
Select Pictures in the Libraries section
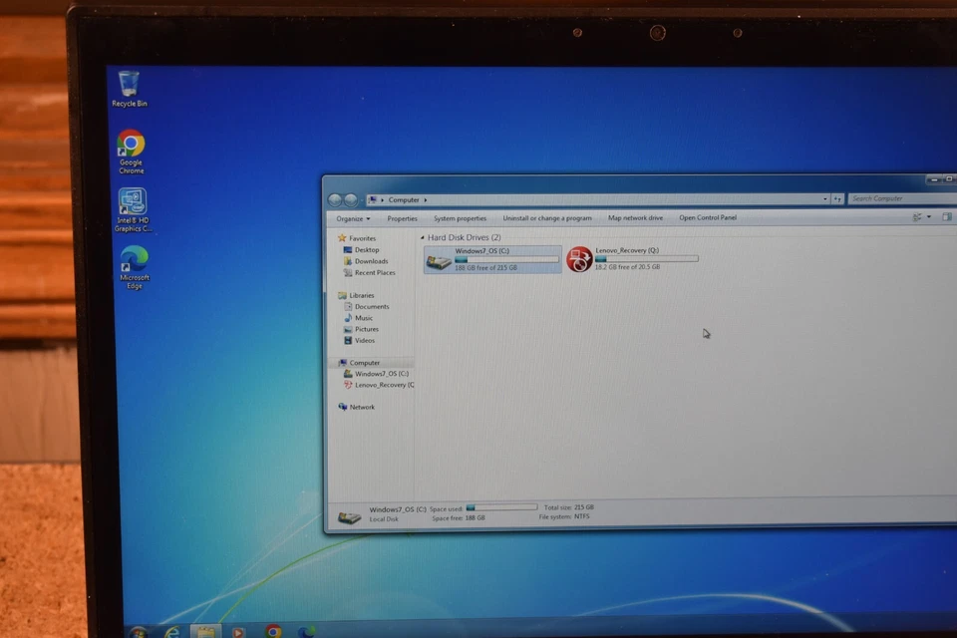[366, 329]
